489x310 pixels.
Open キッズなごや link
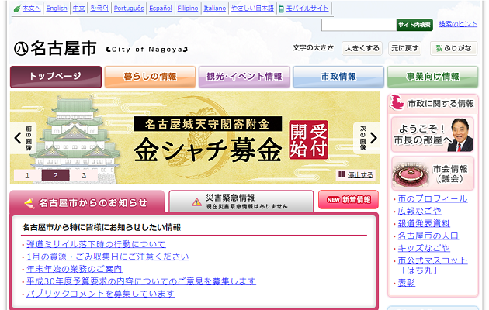coord(424,248)
